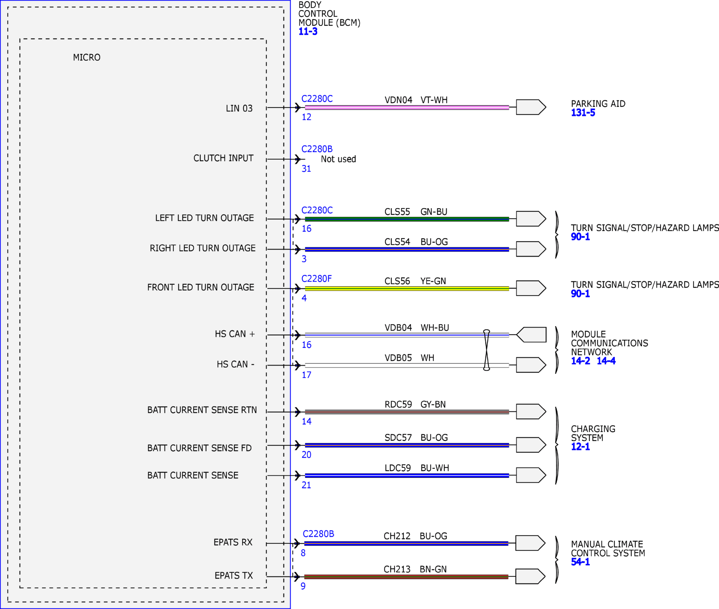Click pin number 21 under LDC59

pyautogui.click(x=306, y=485)
